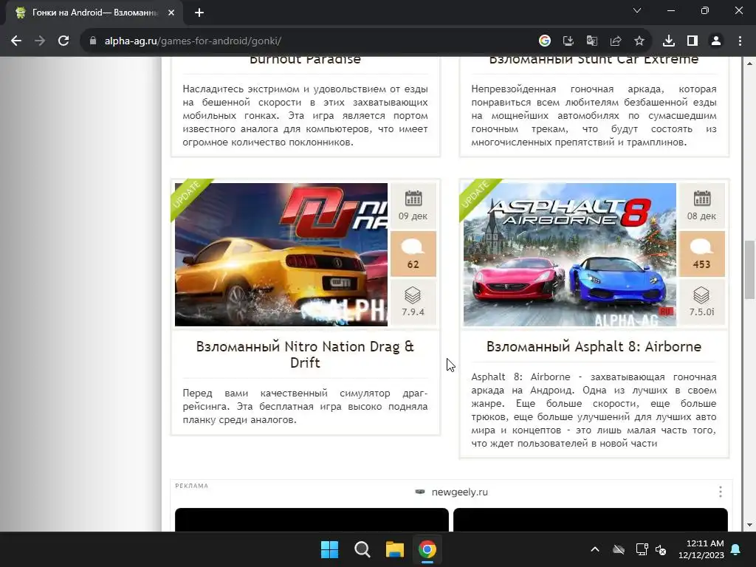
Task: Close the Гонки на Android tab
Action: pos(171,13)
